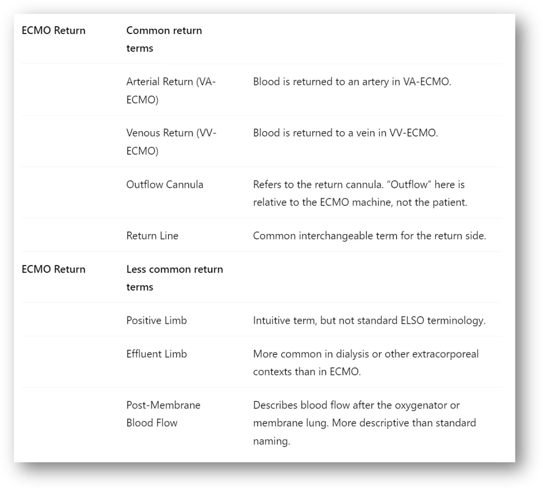Image resolution: width=543 pixels, height=490 pixels.
Task: Select the Common return terms header
Action: tap(164, 39)
